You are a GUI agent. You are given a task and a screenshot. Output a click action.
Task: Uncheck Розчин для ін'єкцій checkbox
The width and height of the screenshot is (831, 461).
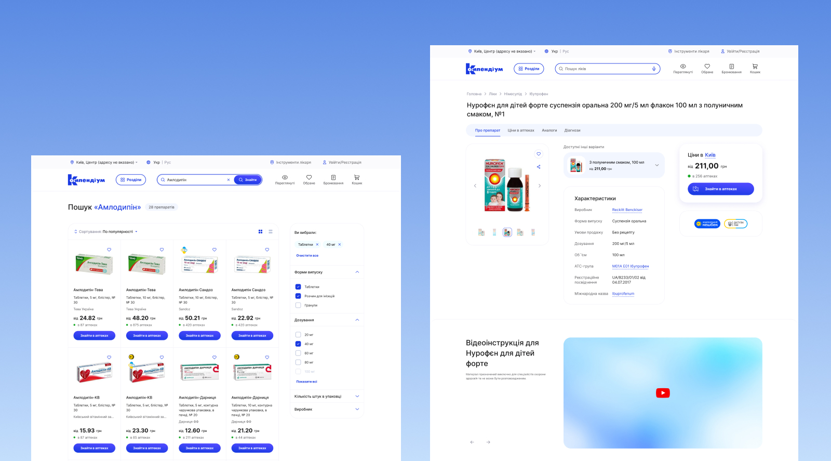[x=298, y=296]
